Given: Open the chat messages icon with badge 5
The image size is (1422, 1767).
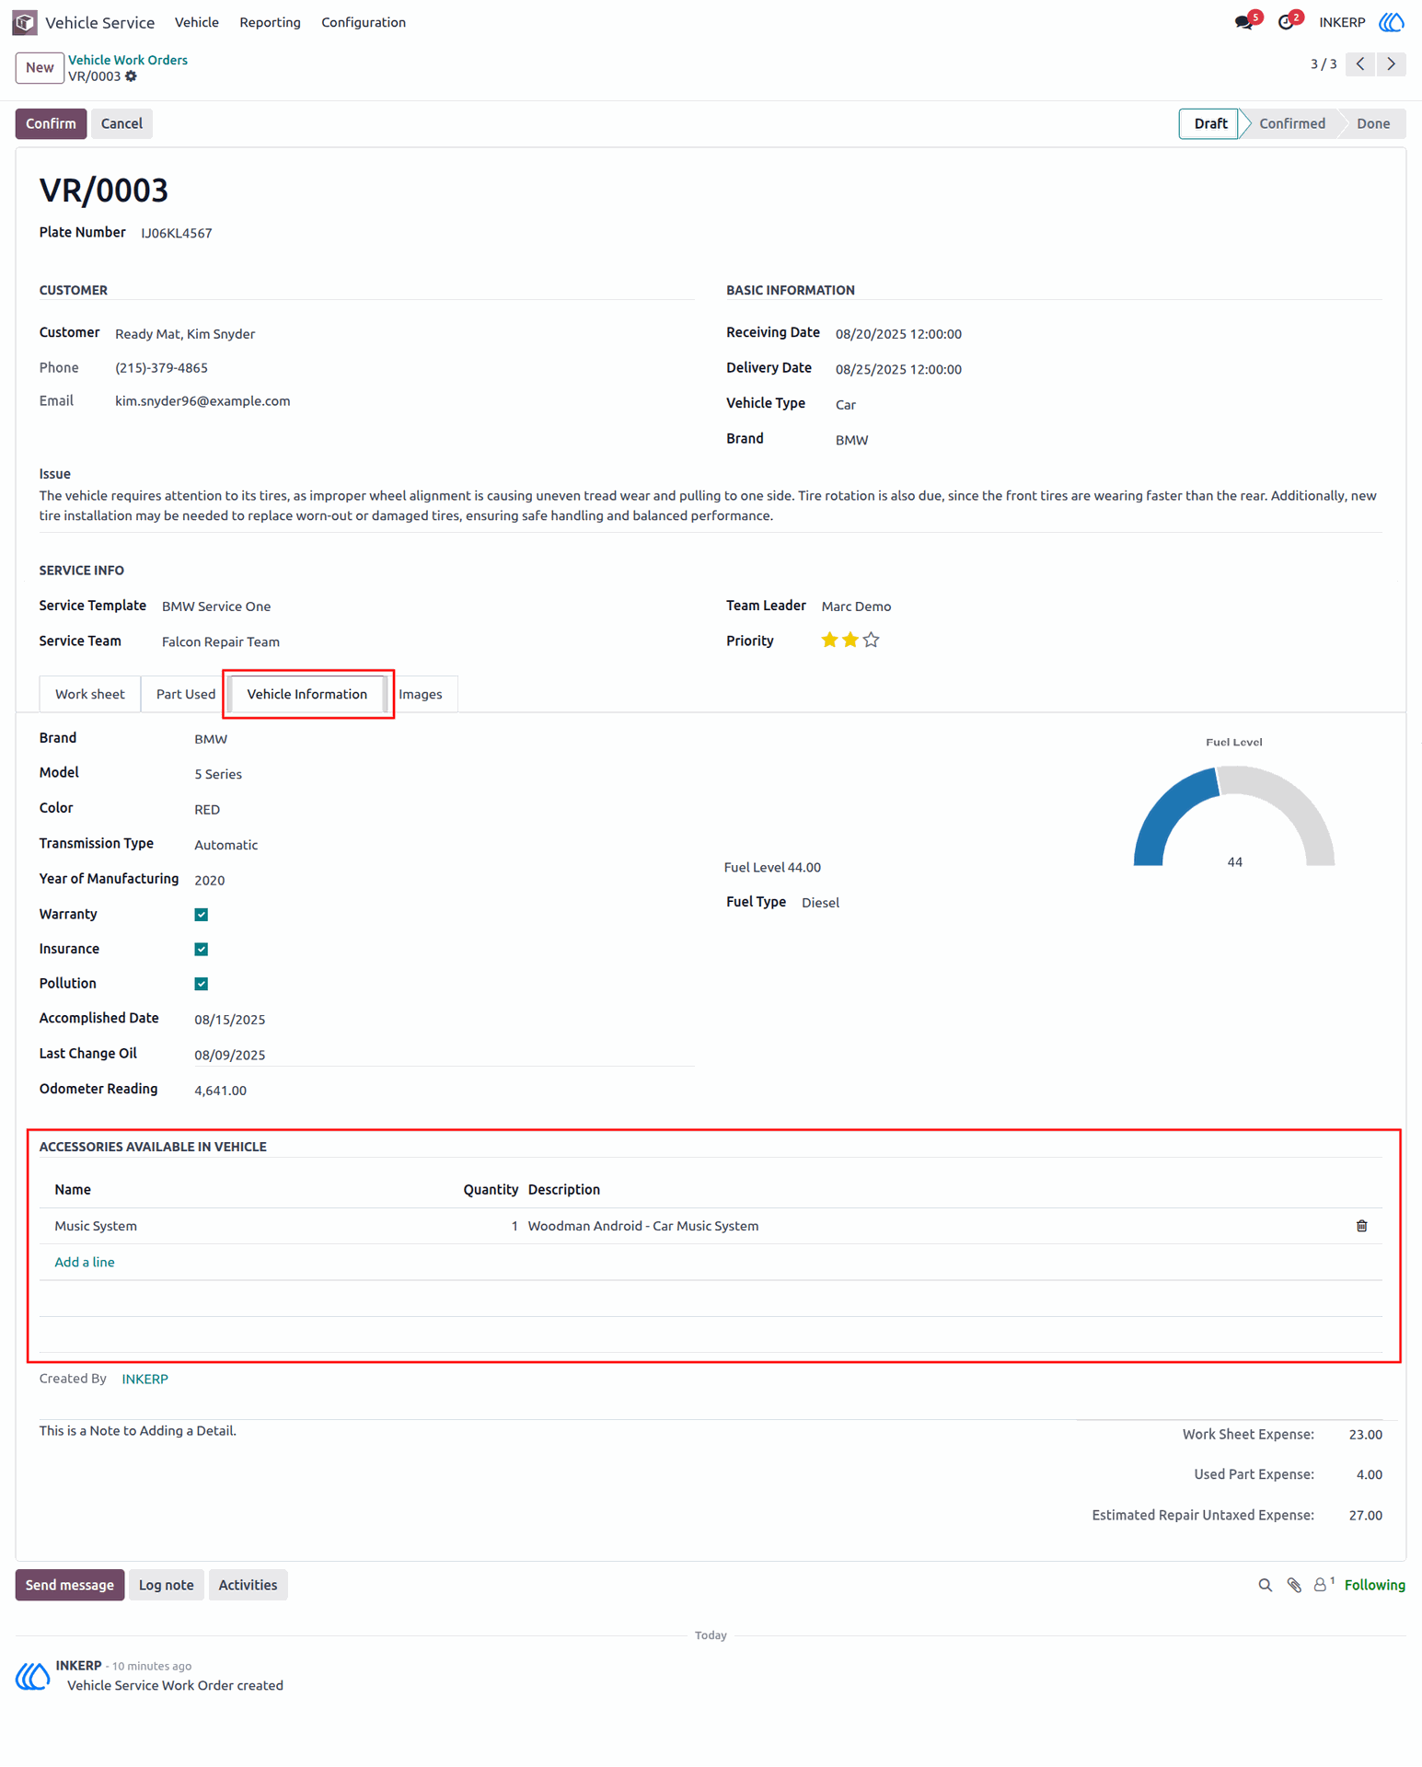Looking at the screenshot, I should coord(1243,22).
